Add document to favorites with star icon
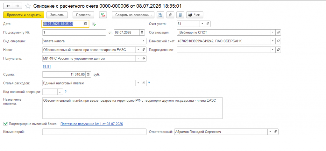The image size is (326, 151). pos(28,6)
